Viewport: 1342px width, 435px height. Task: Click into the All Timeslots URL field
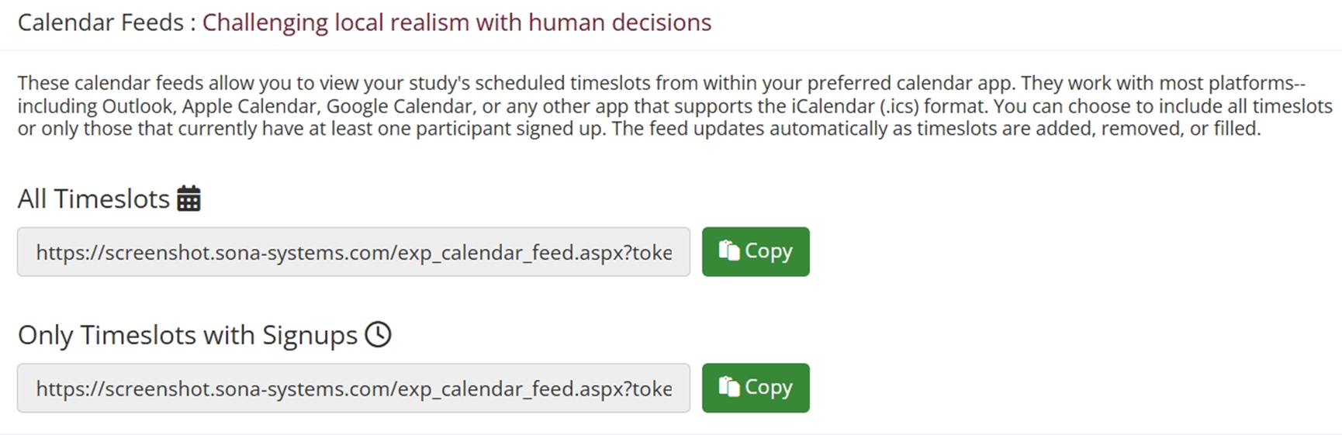353,252
